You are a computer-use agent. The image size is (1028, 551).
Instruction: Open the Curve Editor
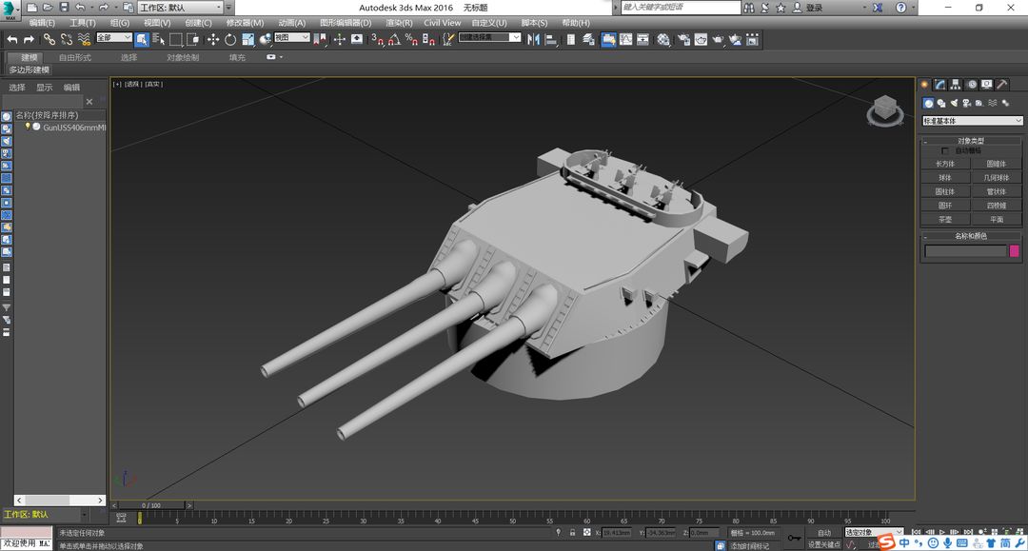click(x=626, y=39)
